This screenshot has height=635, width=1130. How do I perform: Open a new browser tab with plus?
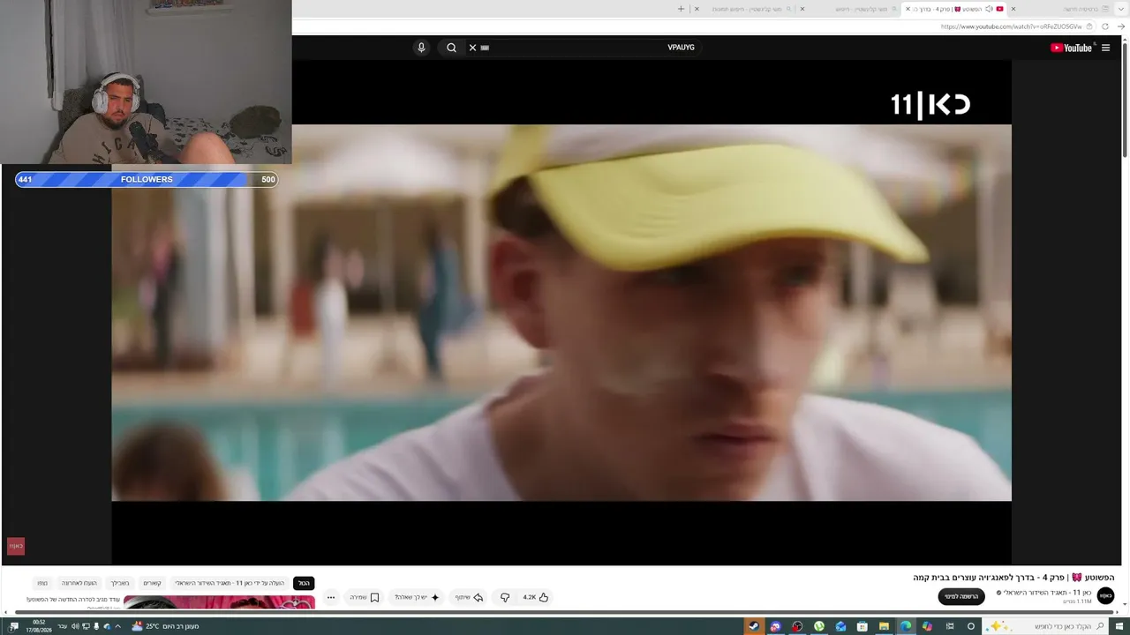[681, 9]
